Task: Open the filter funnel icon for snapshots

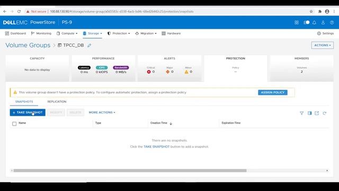Action: pyautogui.click(x=301, y=113)
